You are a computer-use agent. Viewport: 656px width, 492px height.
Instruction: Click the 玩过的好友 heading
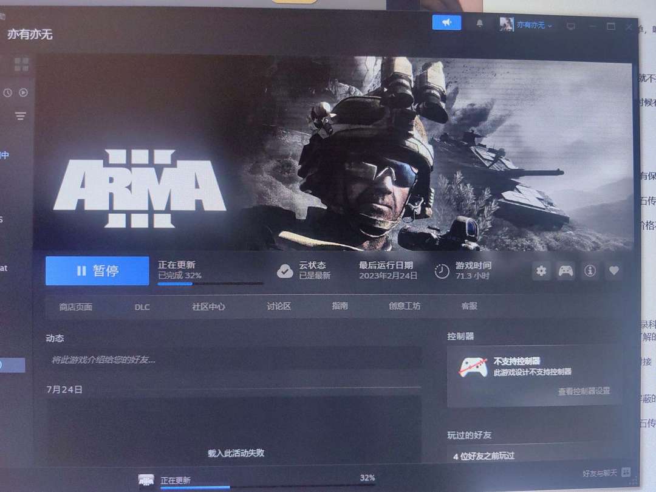[x=469, y=435]
